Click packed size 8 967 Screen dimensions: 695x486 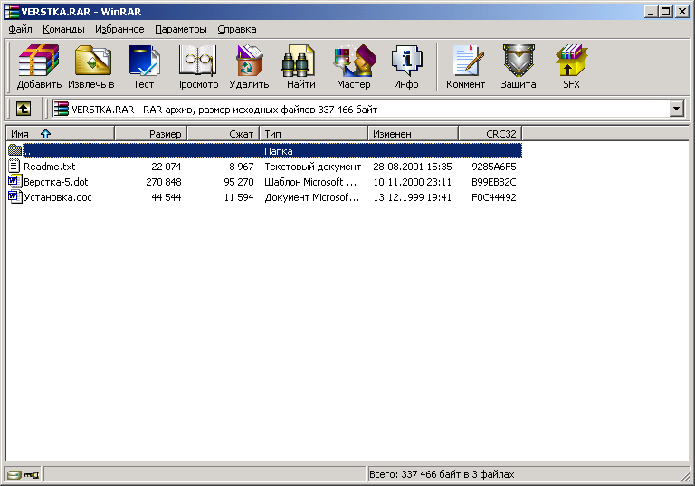click(242, 167)
